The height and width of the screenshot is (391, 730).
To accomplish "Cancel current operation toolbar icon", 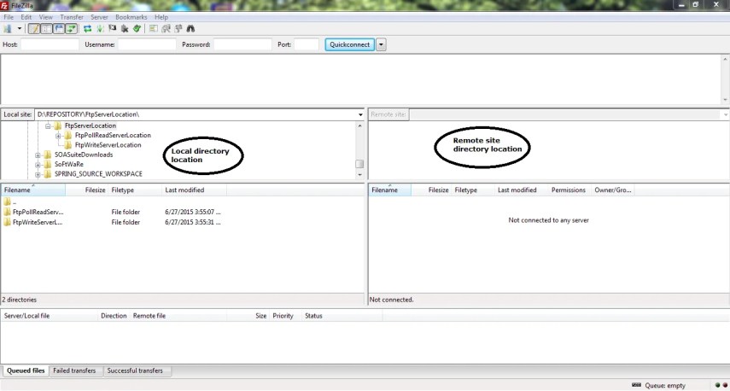I will (x=112, y=29).
